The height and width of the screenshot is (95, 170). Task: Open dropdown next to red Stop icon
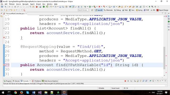(x=101, y=7)
